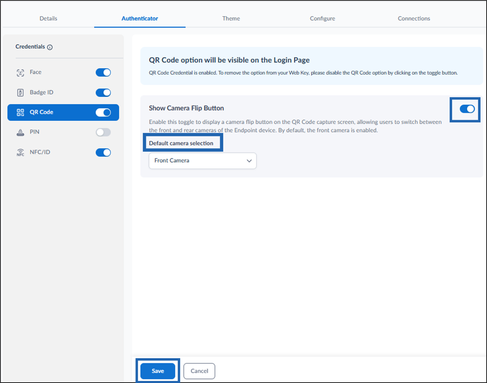Click the Face credential icon
The height and width of the screenshot is (383, 487).
coord(20,73)
